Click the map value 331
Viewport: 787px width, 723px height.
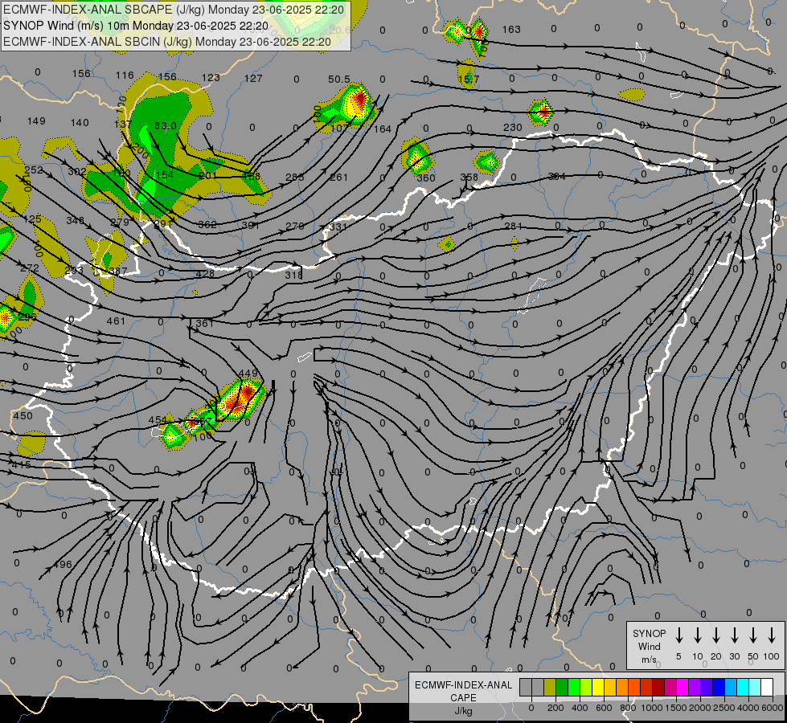[338, 227]
